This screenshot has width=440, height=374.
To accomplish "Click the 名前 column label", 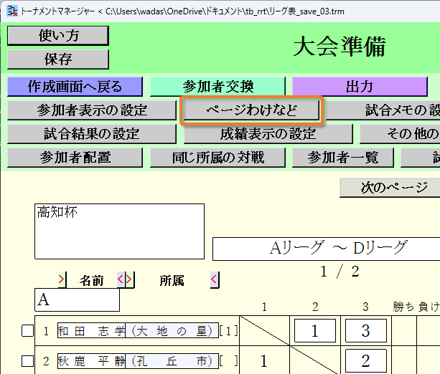I will (x=91, y=280).
